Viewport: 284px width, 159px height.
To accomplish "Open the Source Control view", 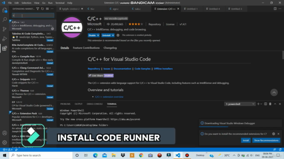I will tap(4, 29).
